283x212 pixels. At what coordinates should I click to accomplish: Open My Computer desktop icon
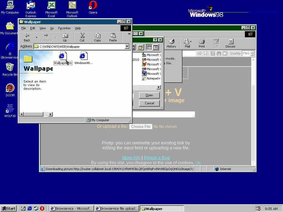coord(10,7)
